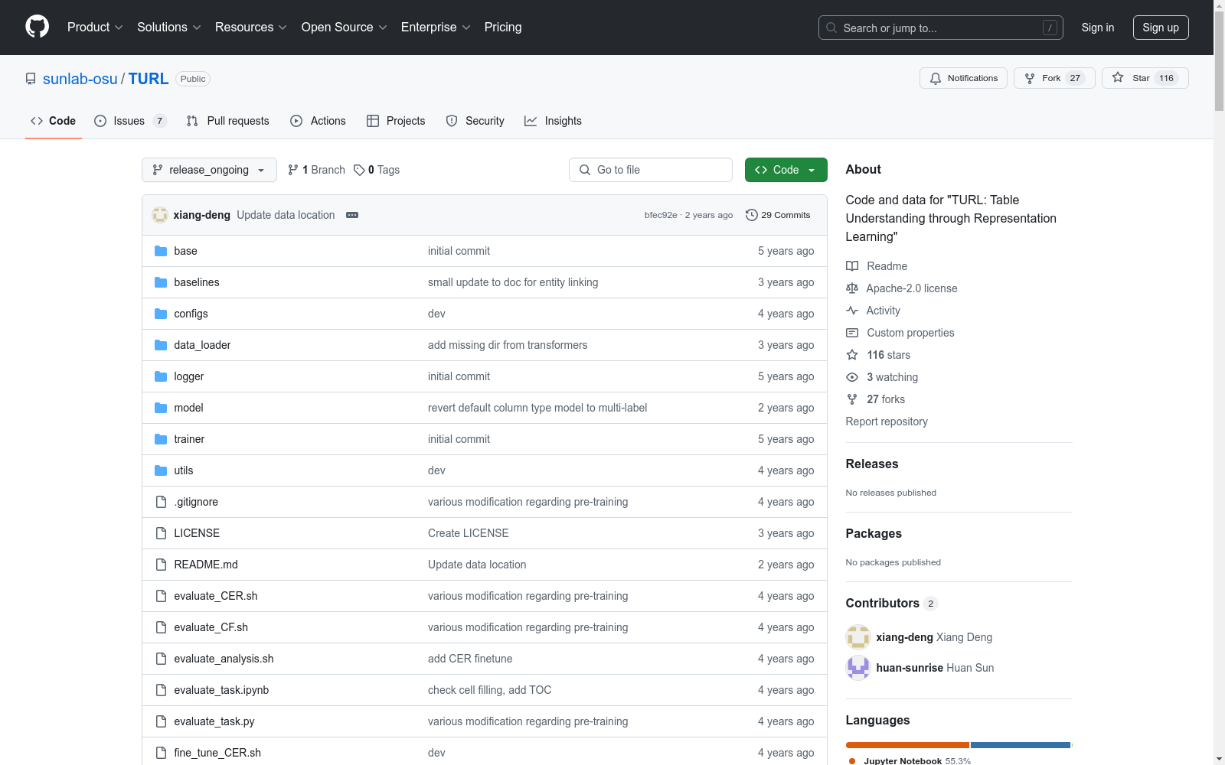Image resolution: width=1225 pixels, height=765 pixels.
Task: Open the Pricing link
Action: (x=503, y=27)
